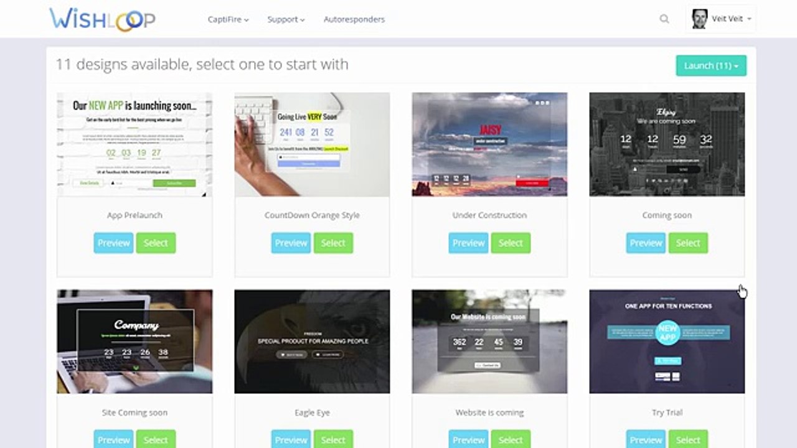The image size is (797, 448).
Task: Click the "Website is coming" title
Action: tap(489, 413)
